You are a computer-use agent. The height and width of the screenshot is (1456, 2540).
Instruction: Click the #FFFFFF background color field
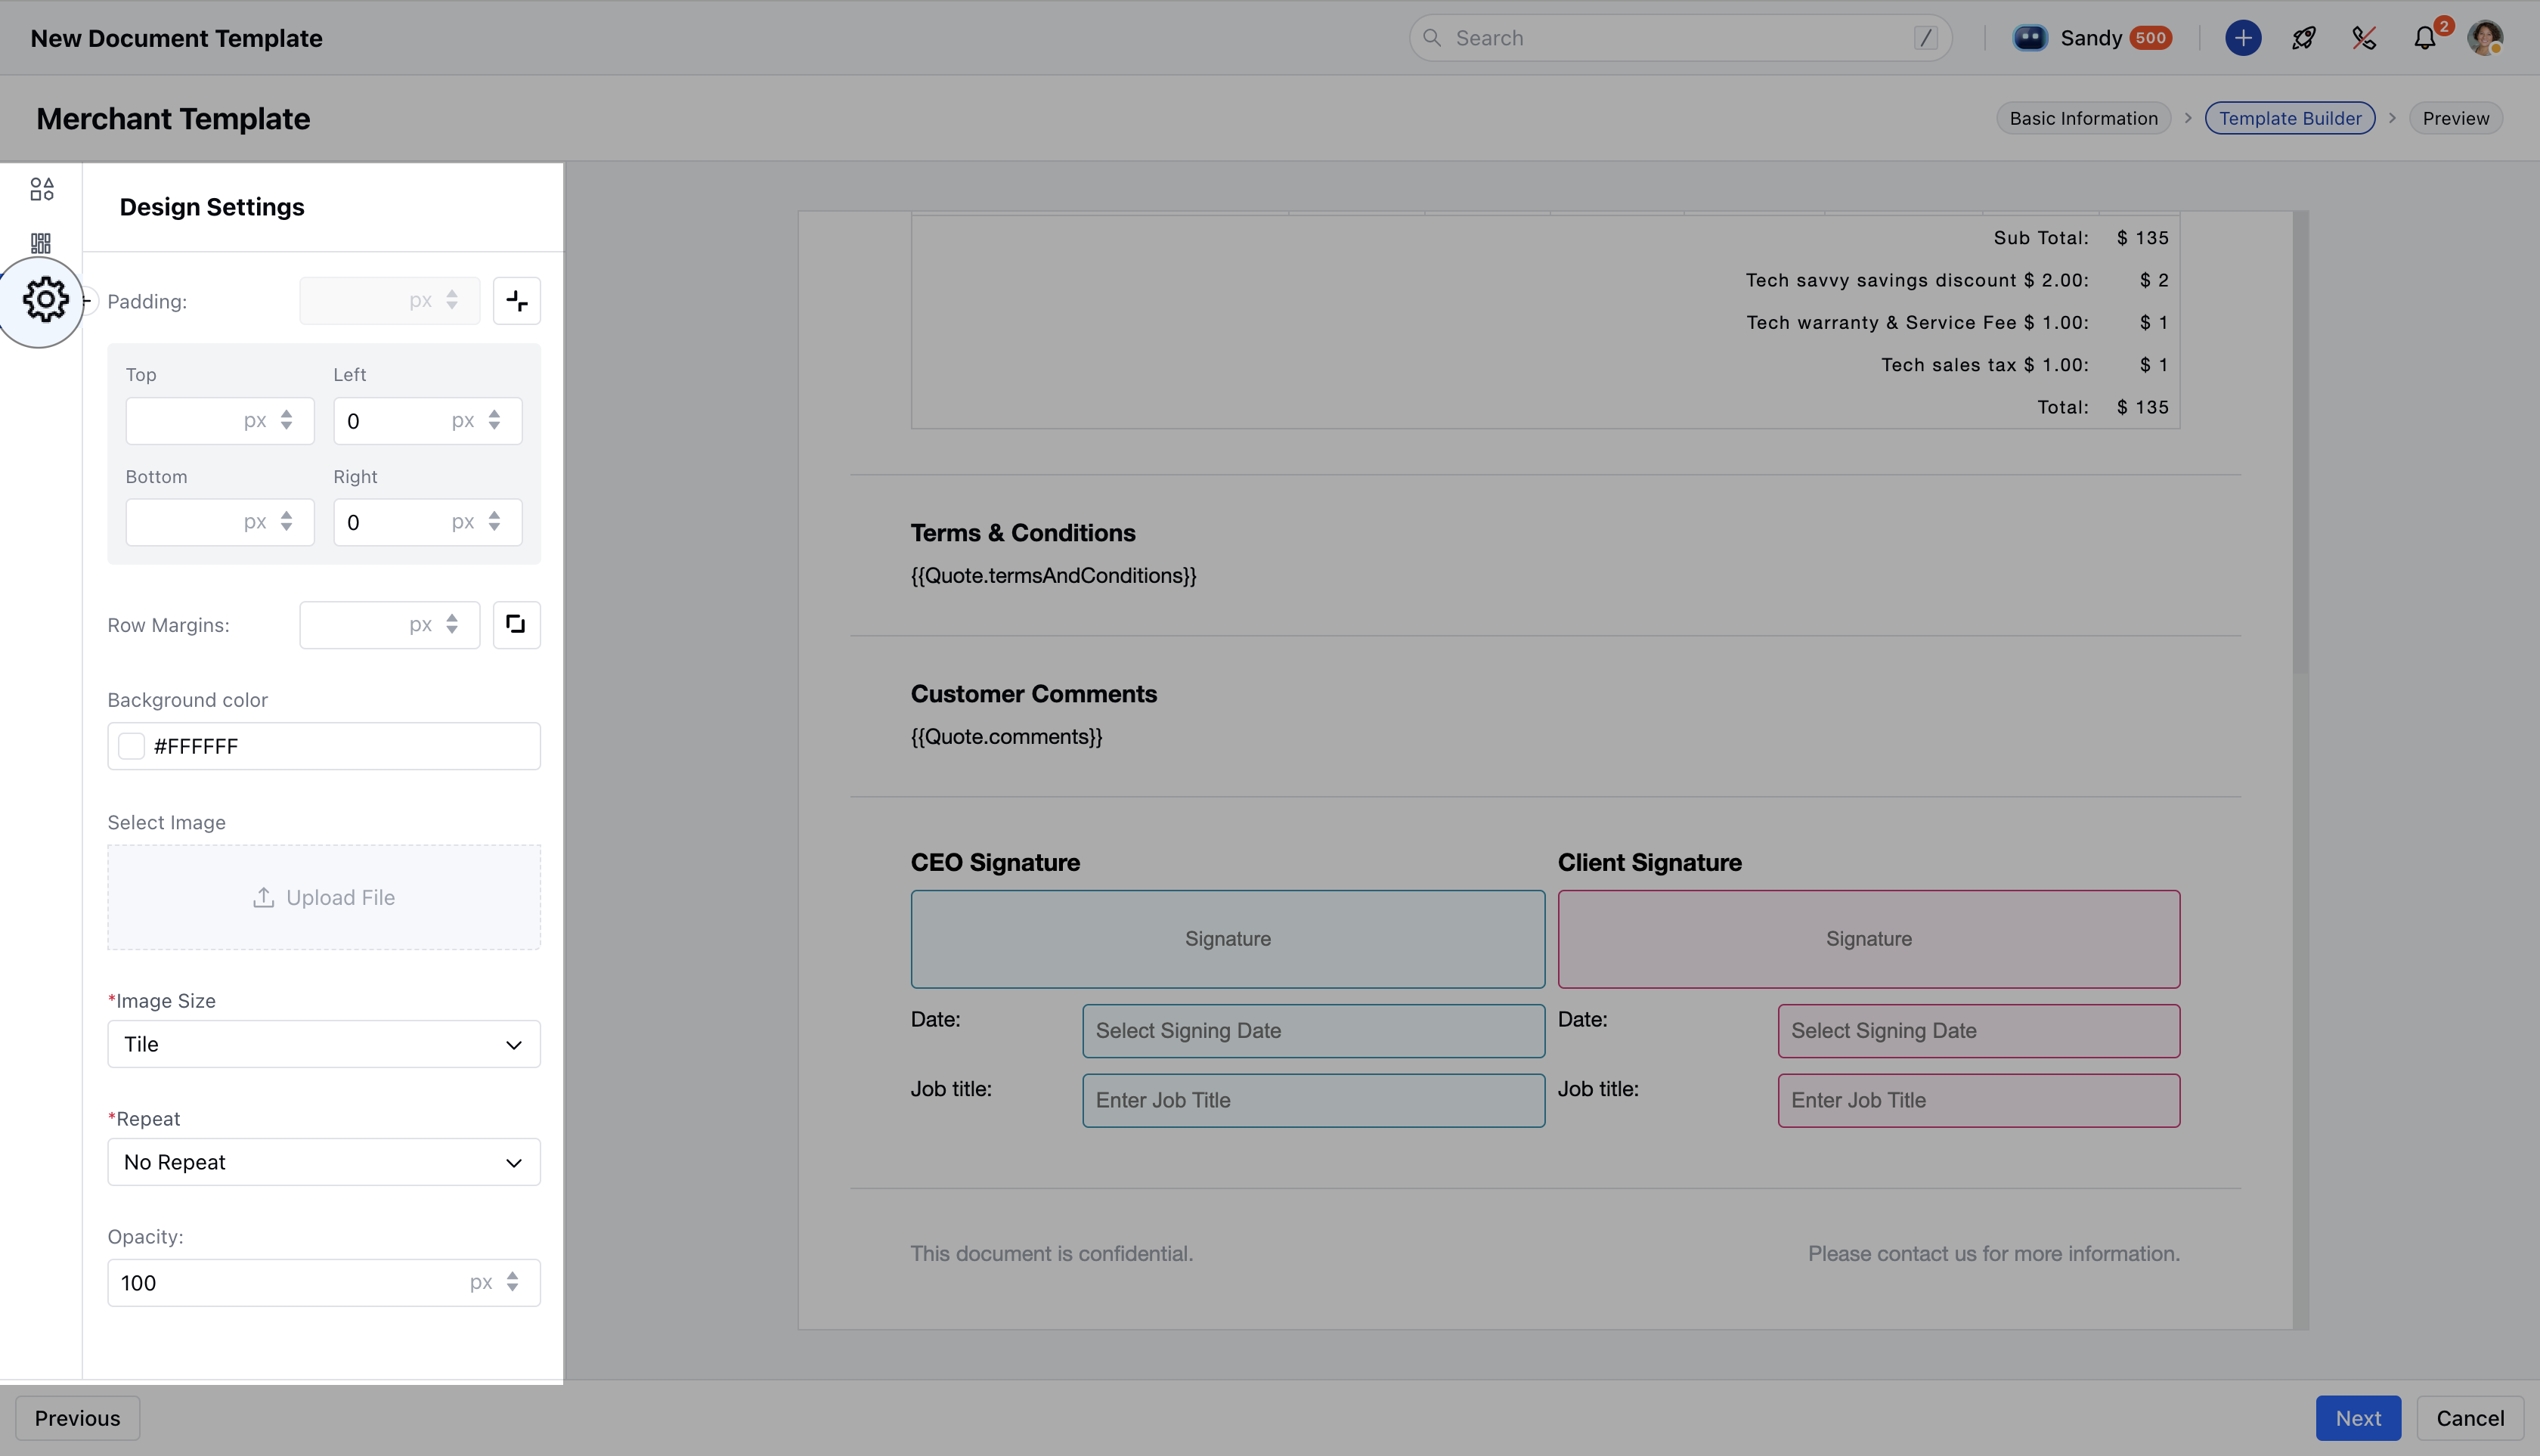pos(324,746)
